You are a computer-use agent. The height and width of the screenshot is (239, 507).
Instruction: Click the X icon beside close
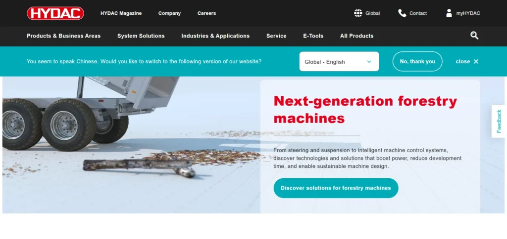coord(476,61)
